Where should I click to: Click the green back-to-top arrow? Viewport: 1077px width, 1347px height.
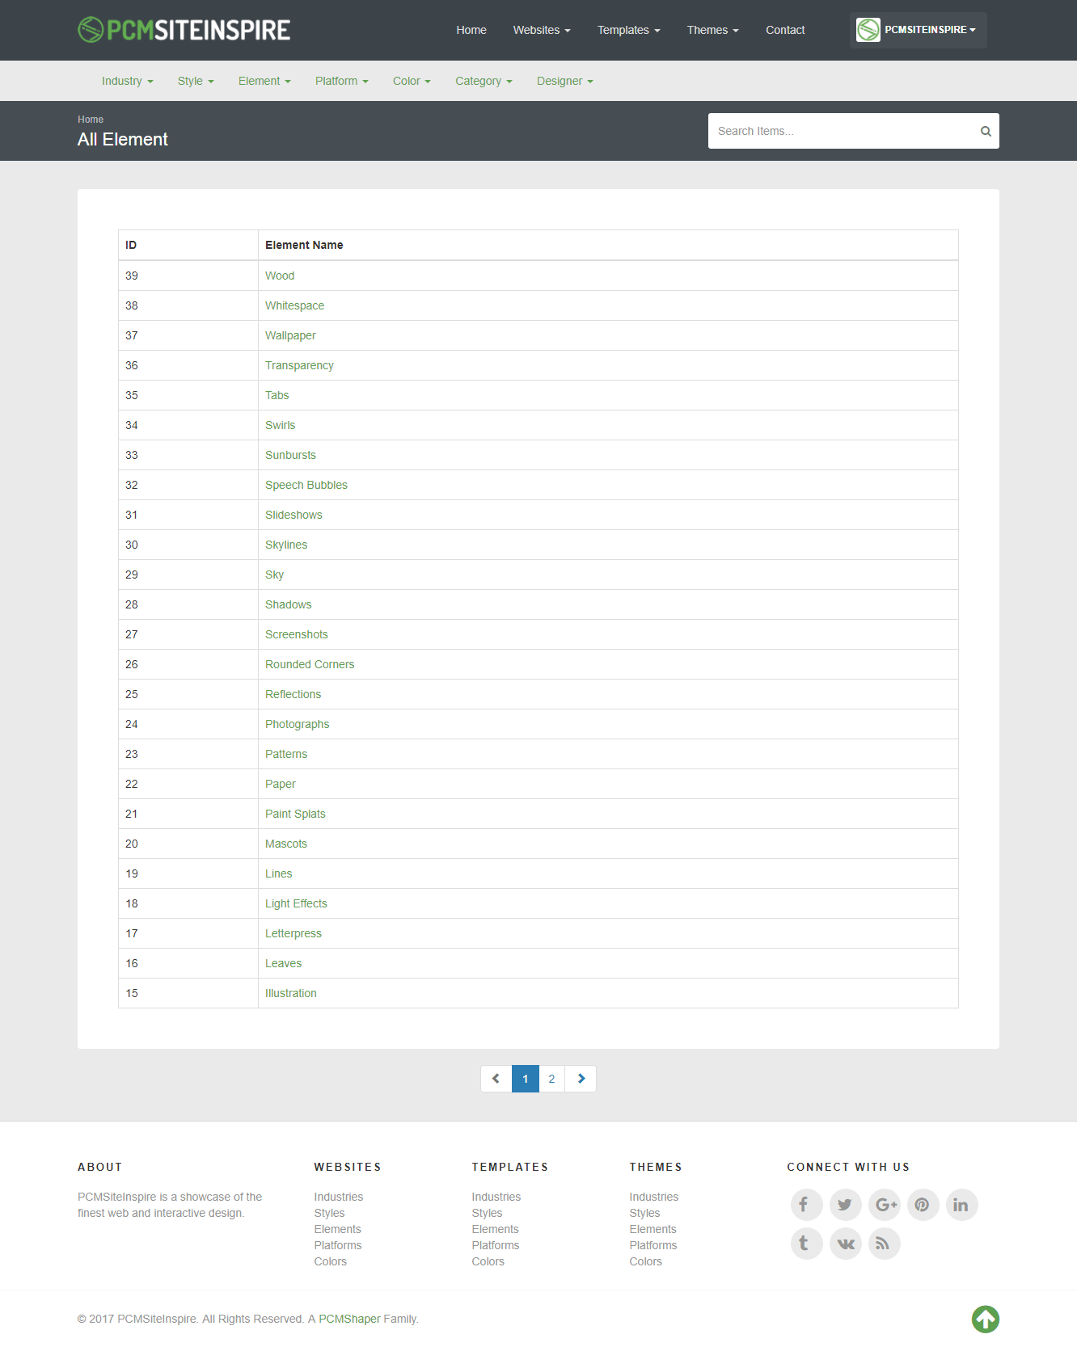coord(985,1320)
